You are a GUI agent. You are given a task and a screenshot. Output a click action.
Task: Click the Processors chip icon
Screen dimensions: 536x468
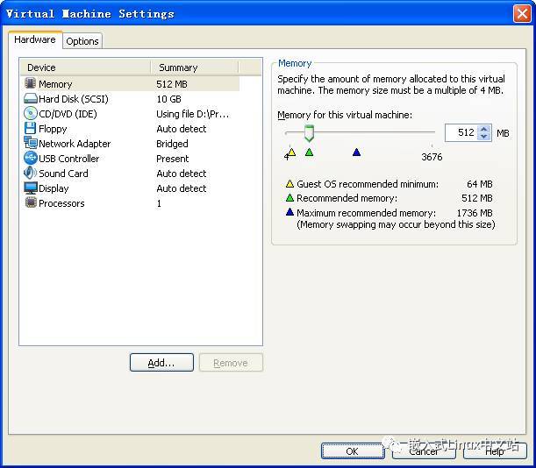(x=31, y=202)
